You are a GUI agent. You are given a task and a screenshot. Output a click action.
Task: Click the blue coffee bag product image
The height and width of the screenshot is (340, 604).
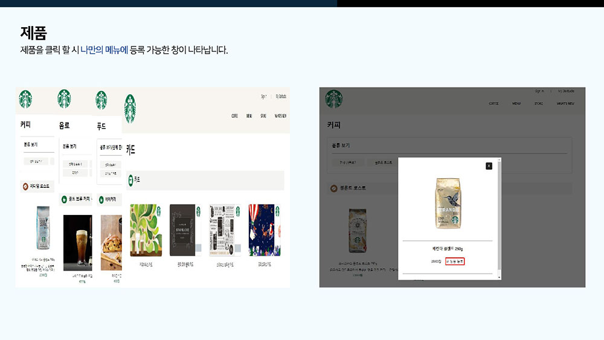point(43,228)
